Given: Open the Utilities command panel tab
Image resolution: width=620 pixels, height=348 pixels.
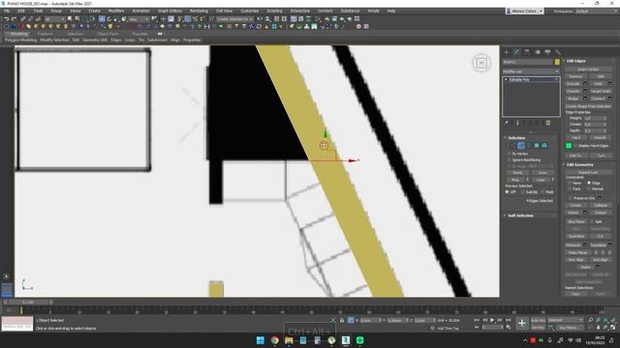Looking at the screenshot, I should tap(558, 52).
